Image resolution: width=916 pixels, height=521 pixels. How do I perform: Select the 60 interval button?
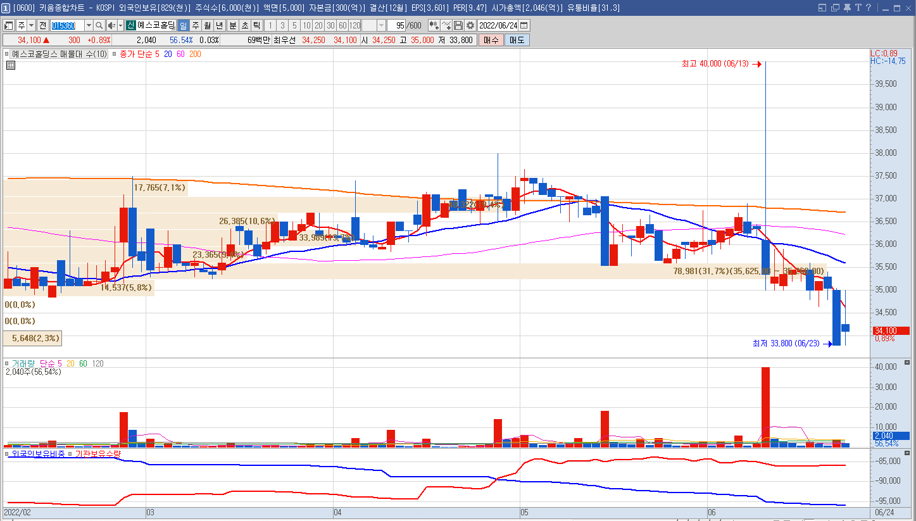[x=342, y=25]
